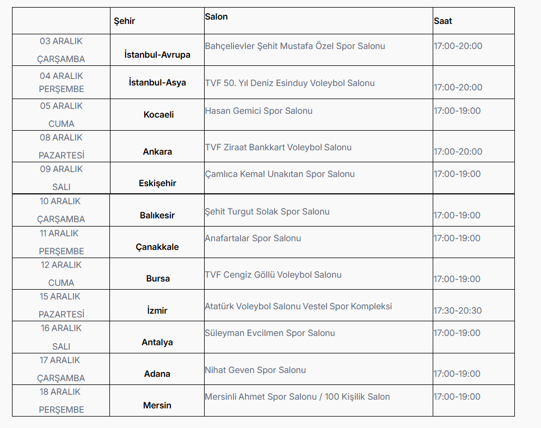The image size is (541, 428).
Task: Select Anafartalar Spor Salonu venue text
Action: point(253,239)
